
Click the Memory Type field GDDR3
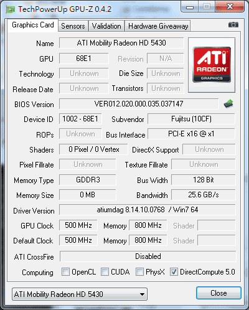tap(88, 180)
